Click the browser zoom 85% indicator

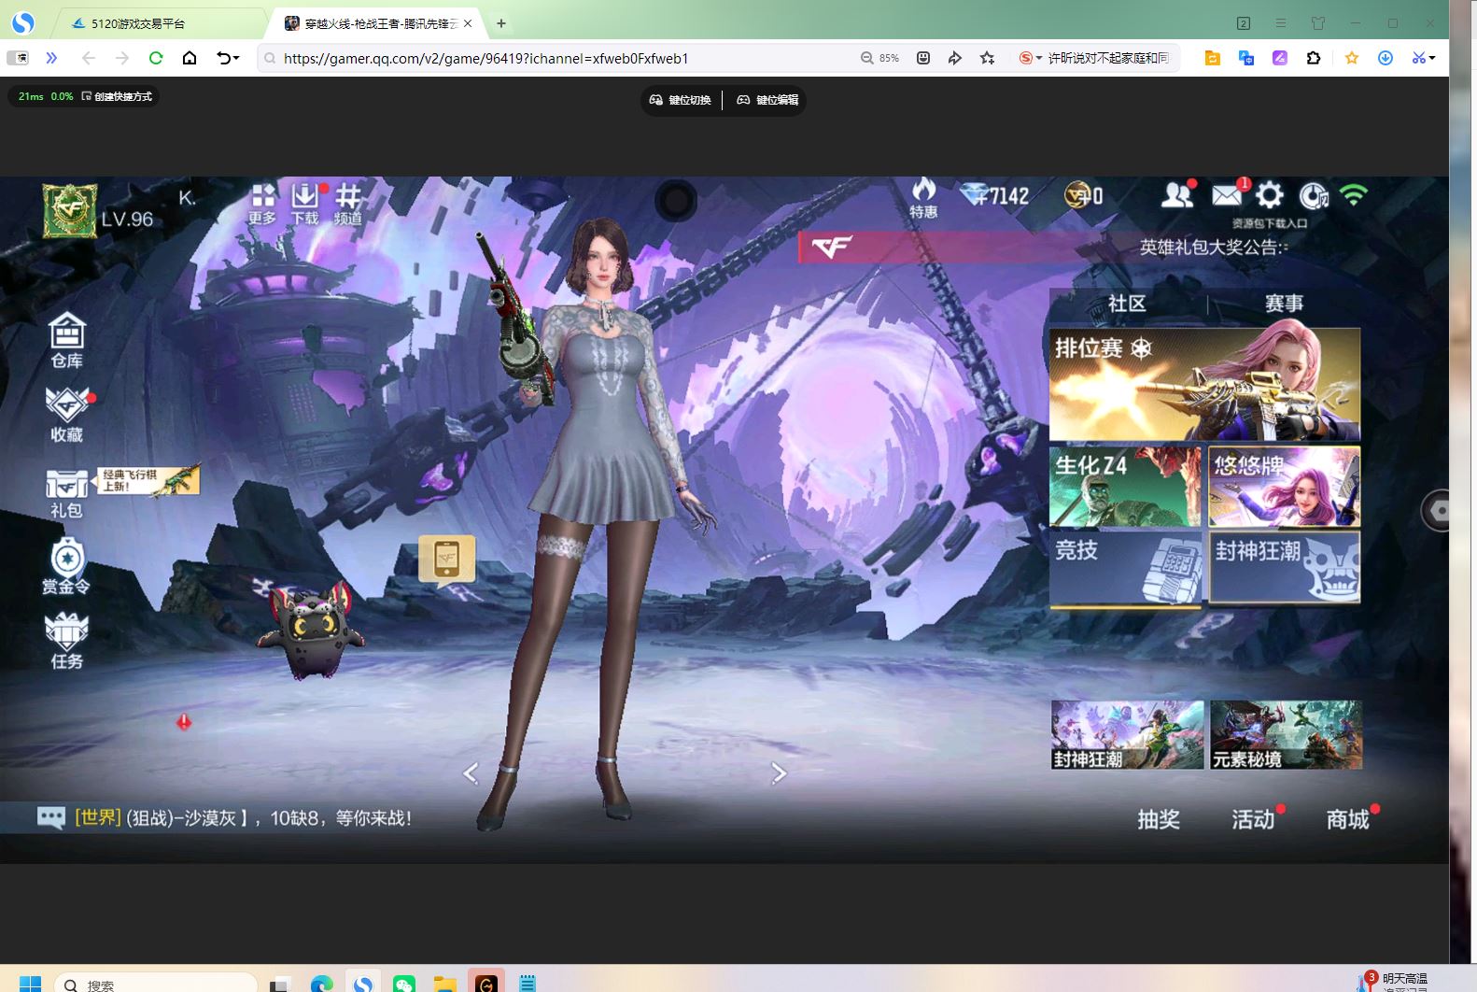click(x=879, y=58)
